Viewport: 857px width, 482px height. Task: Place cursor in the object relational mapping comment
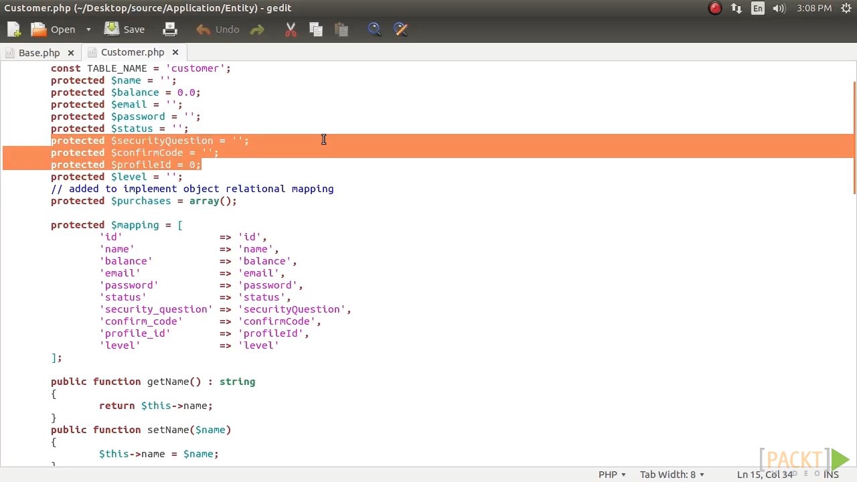click(192, 189)
